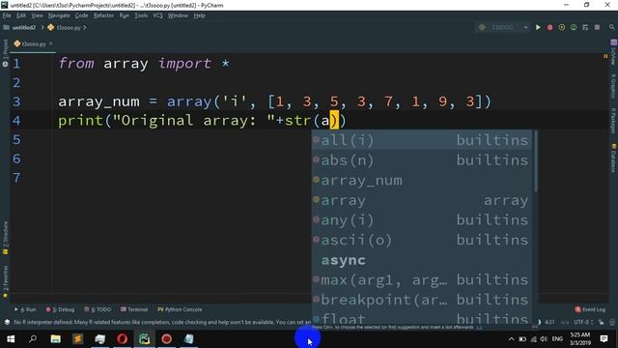
Task: Click the yellow warning marker in the editor's top-right corner
Action: point(605,56)
